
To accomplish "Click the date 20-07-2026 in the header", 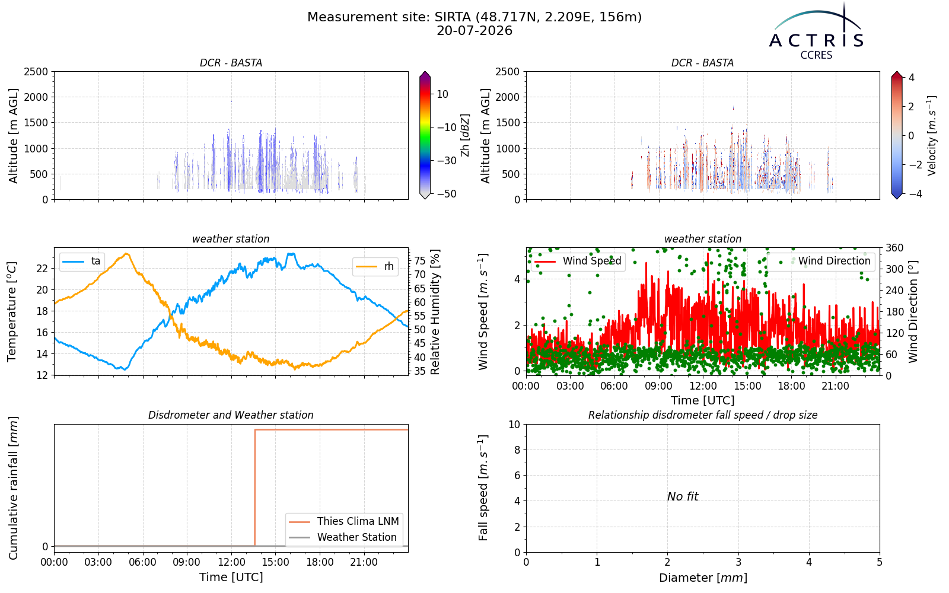I will [474, 31].
